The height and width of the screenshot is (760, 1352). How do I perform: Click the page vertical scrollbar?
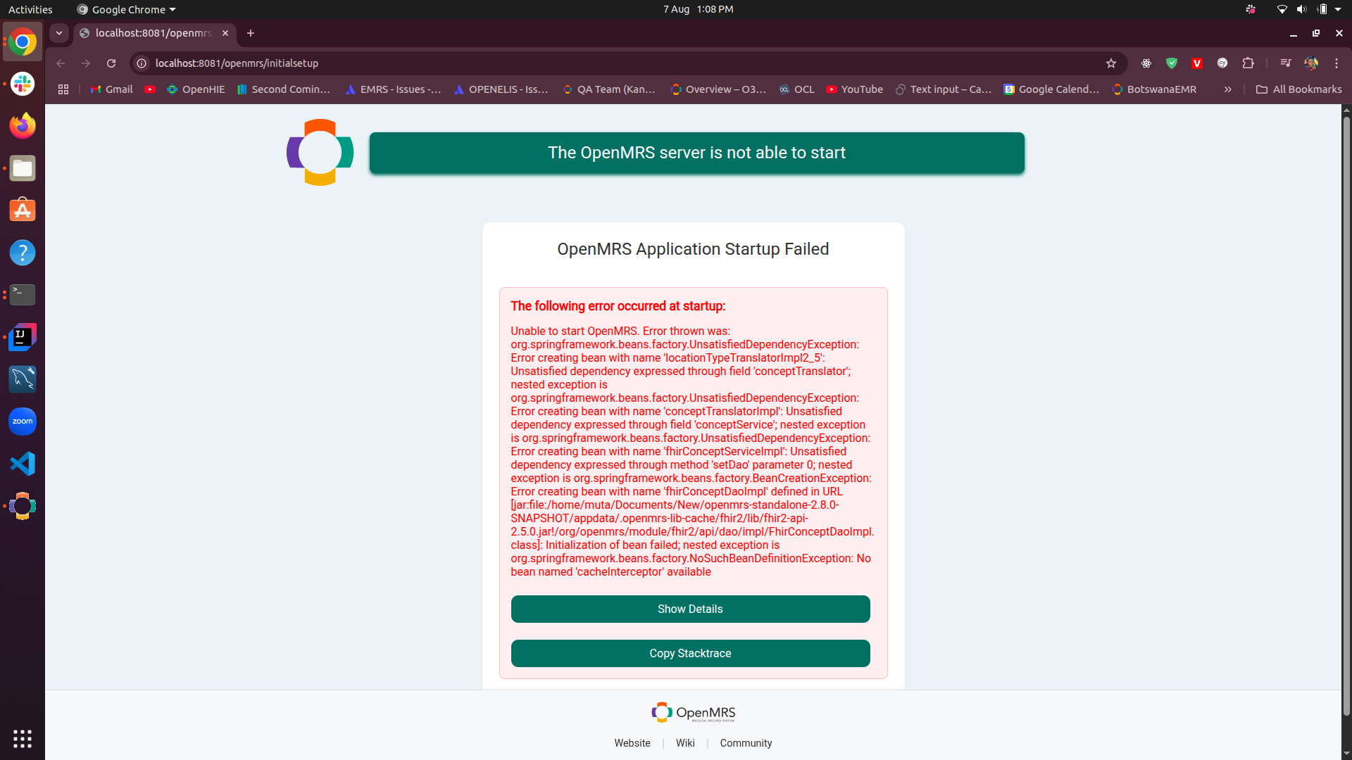[1346, 417]
